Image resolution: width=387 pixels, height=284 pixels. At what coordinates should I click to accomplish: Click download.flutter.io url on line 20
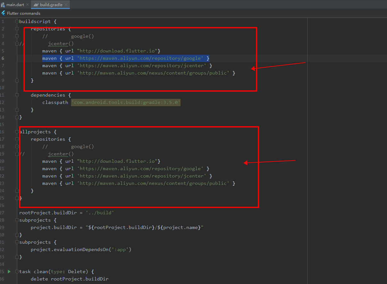coord(117,161)
